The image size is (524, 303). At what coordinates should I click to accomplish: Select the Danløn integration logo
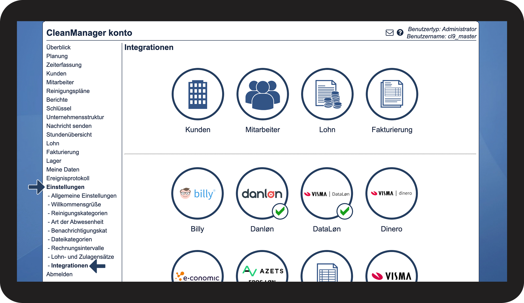click(262, 193)
